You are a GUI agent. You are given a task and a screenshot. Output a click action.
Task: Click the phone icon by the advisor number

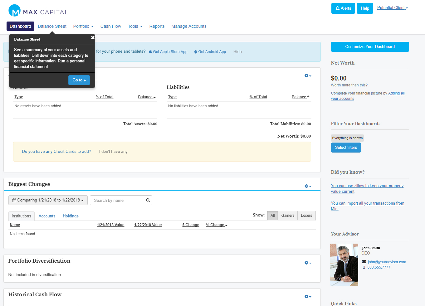click(x=364, y=267)
